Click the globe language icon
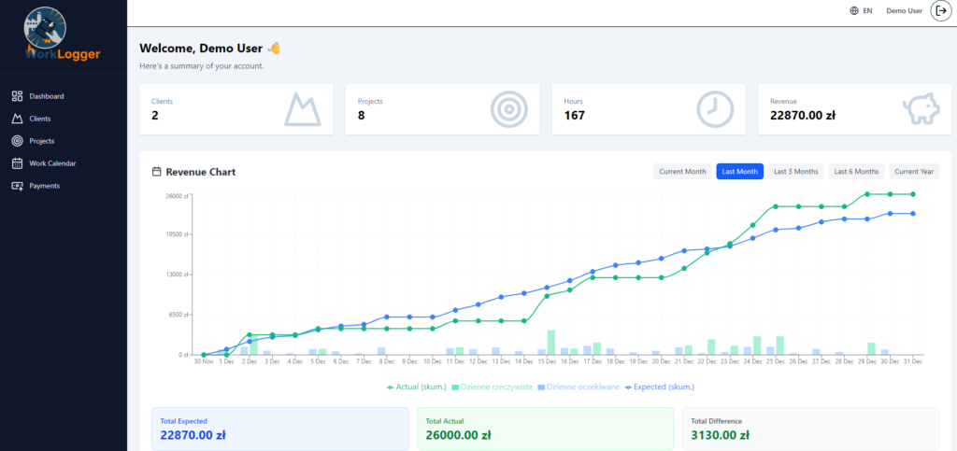957x451 pixels. [x=854, y=11]
